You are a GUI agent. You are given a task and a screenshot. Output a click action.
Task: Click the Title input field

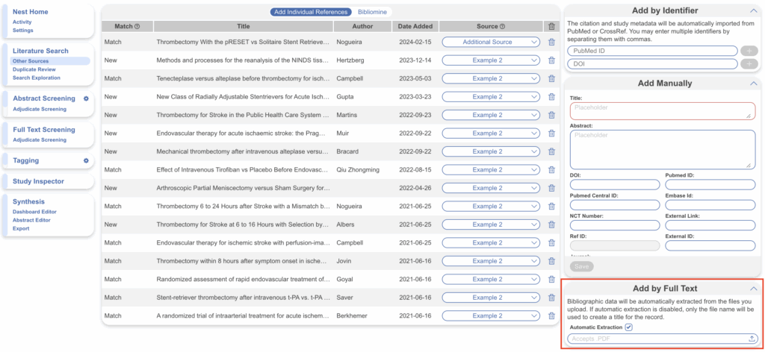point(662,110)
